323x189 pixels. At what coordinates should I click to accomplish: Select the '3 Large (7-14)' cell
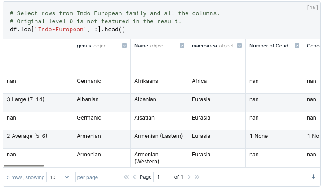click(26, 99)
